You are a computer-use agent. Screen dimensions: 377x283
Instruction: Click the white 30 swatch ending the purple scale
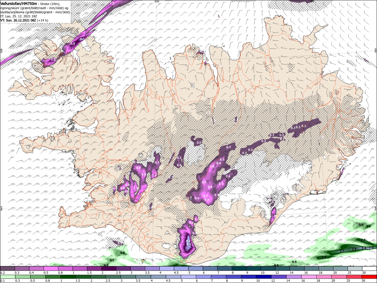tap(369, 268)
